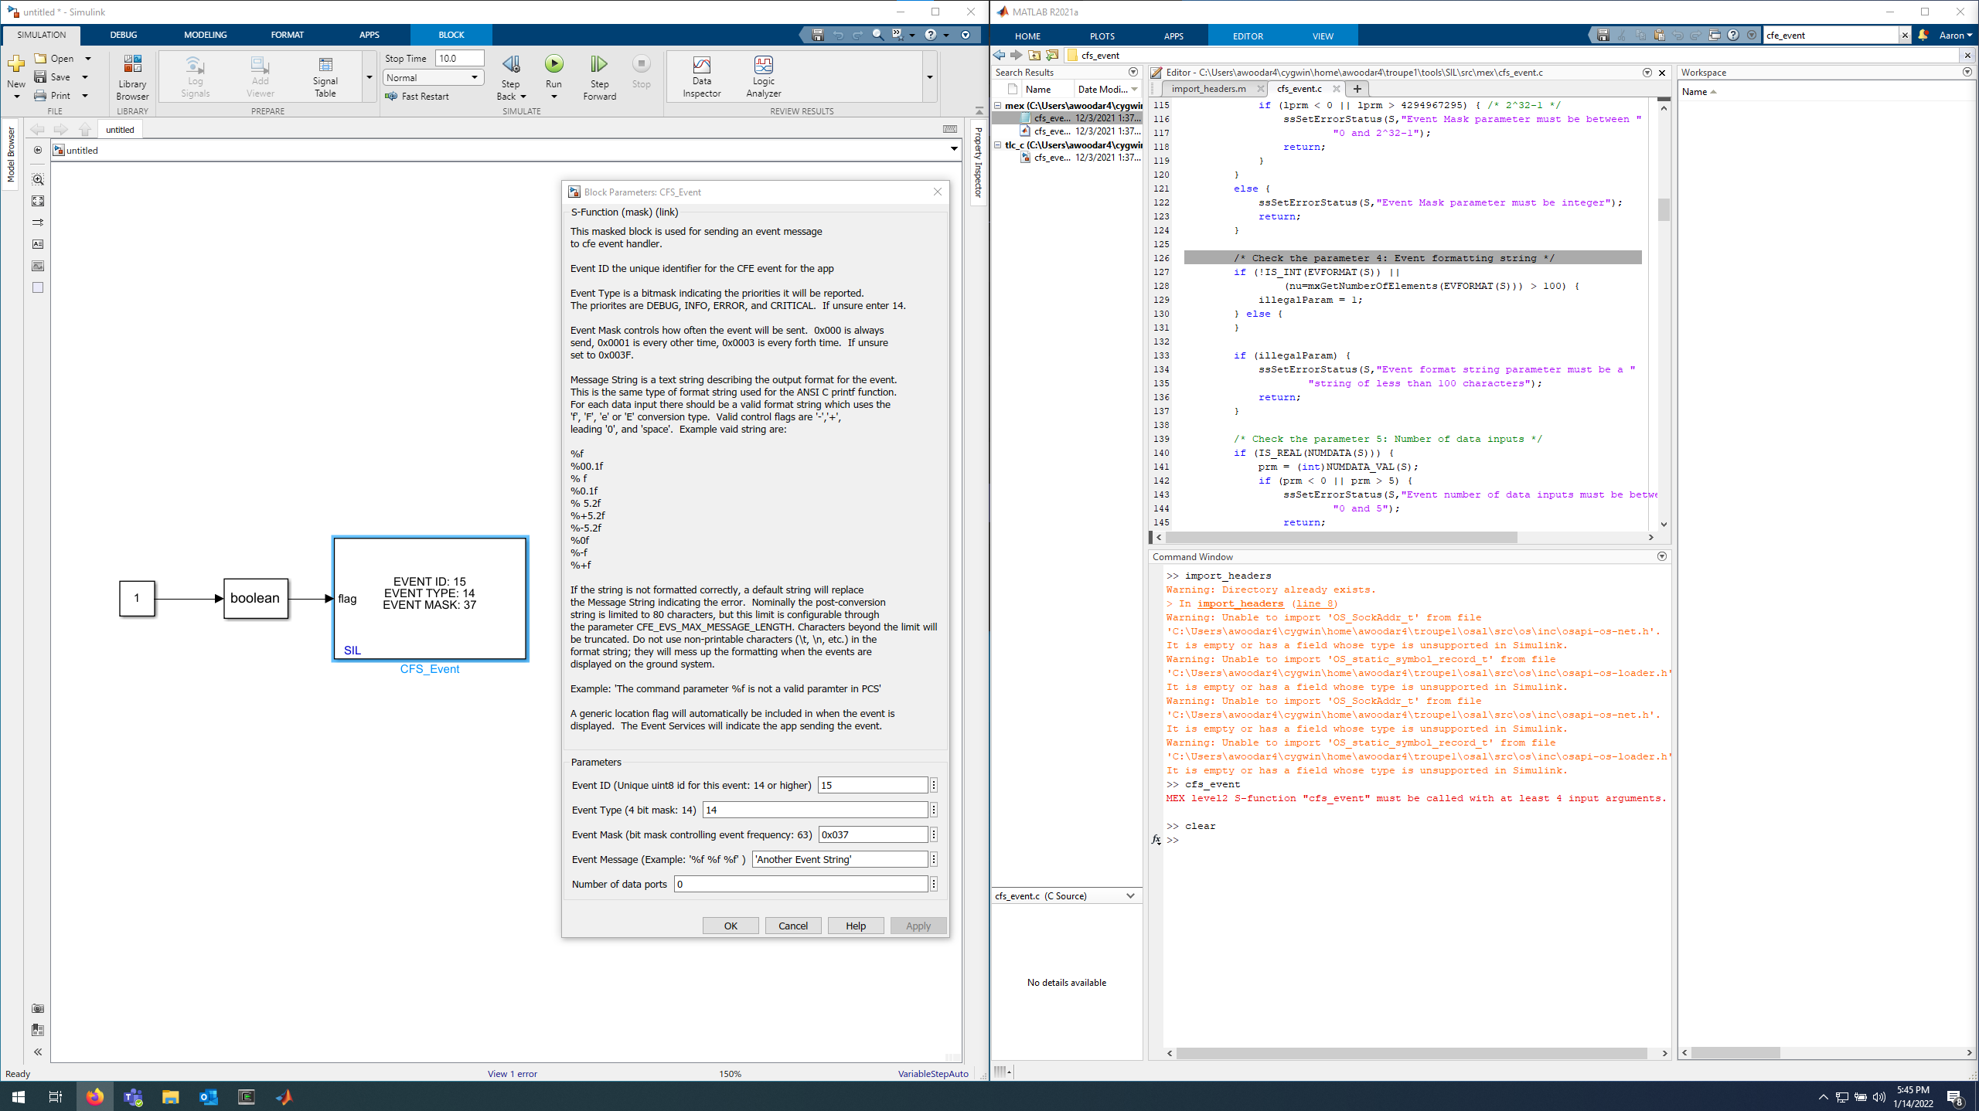Image resolution: width=1979 pixels, height=1111 pixels.
Task: Click the Log Signals icon
Action: point(195,75)
